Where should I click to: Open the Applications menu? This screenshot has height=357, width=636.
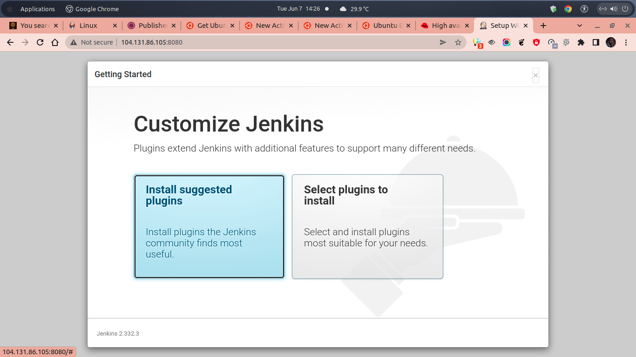tap(37, 9)
